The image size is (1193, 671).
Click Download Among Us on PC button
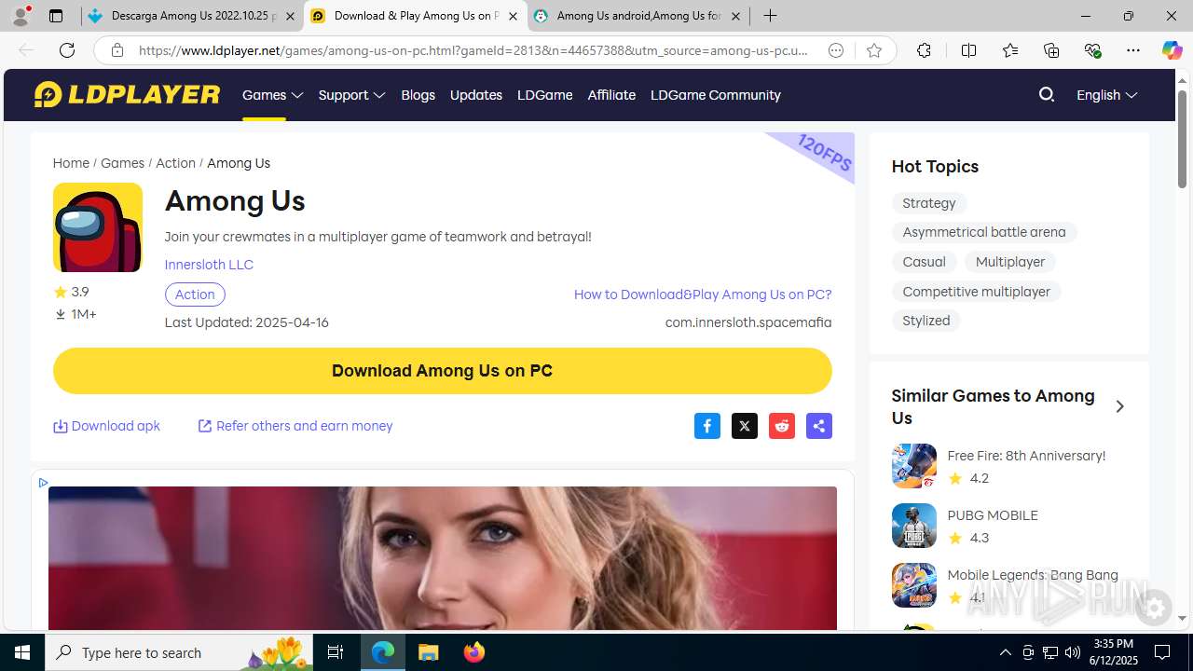click(x=442, y=371)
